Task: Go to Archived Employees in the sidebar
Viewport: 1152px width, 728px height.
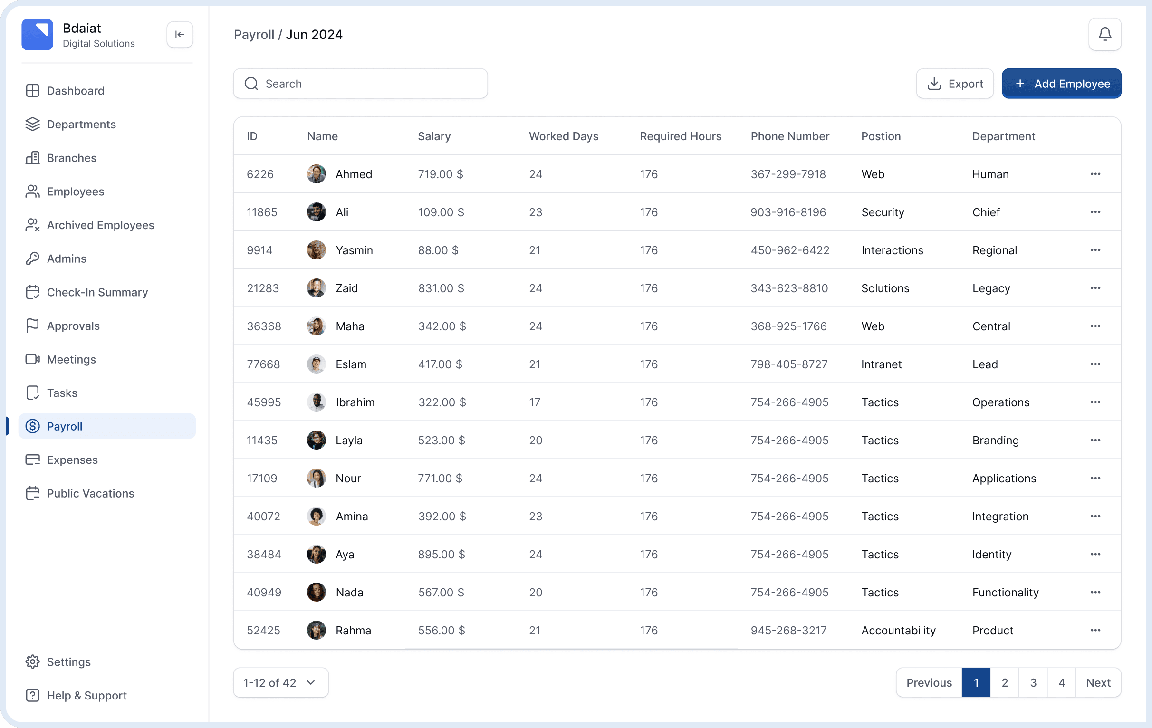Action: pos(100,225)
